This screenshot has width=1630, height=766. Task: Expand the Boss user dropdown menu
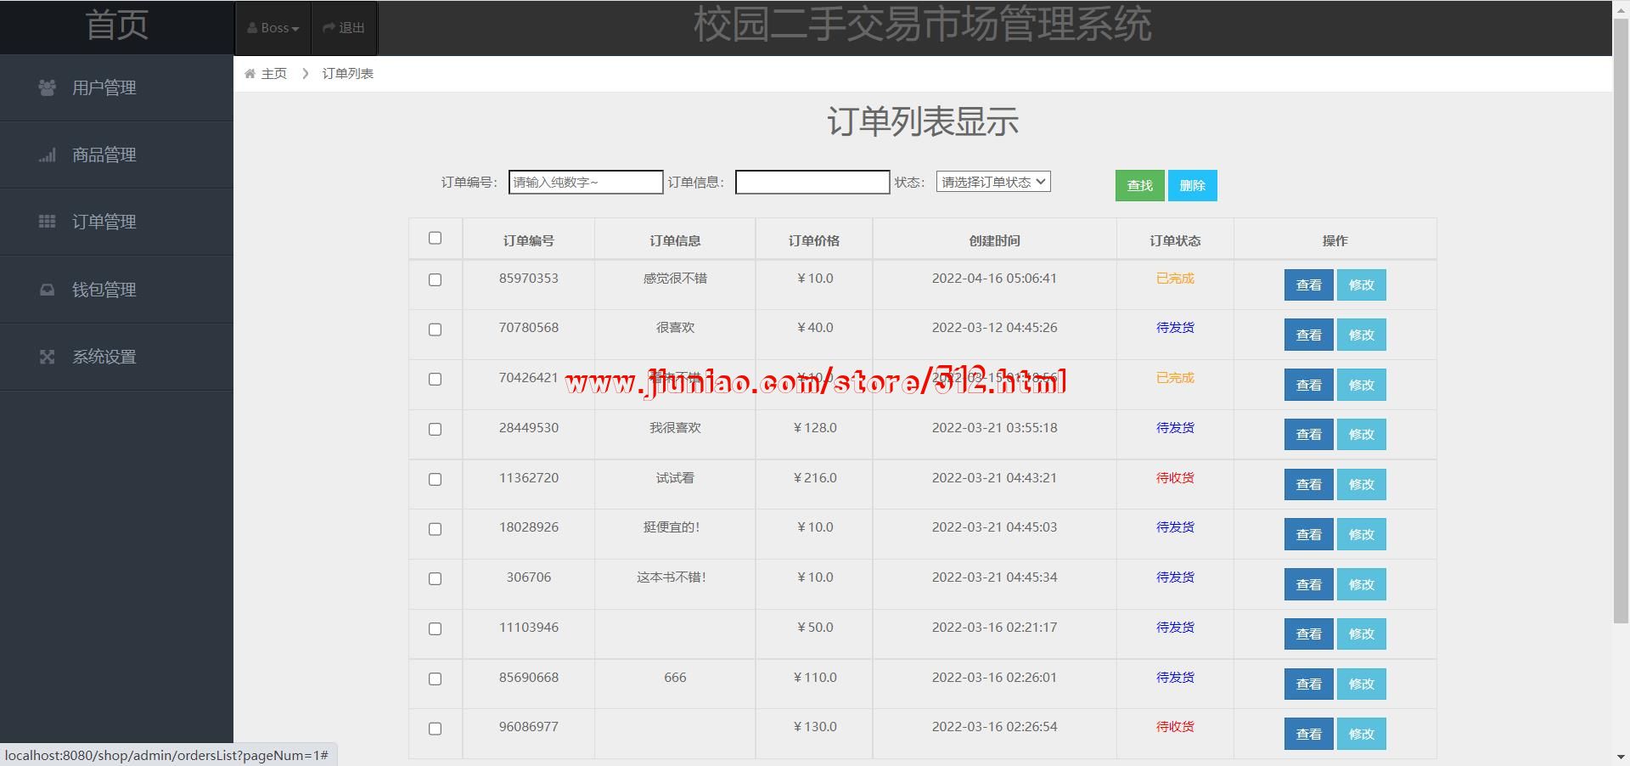coord(273,28)
